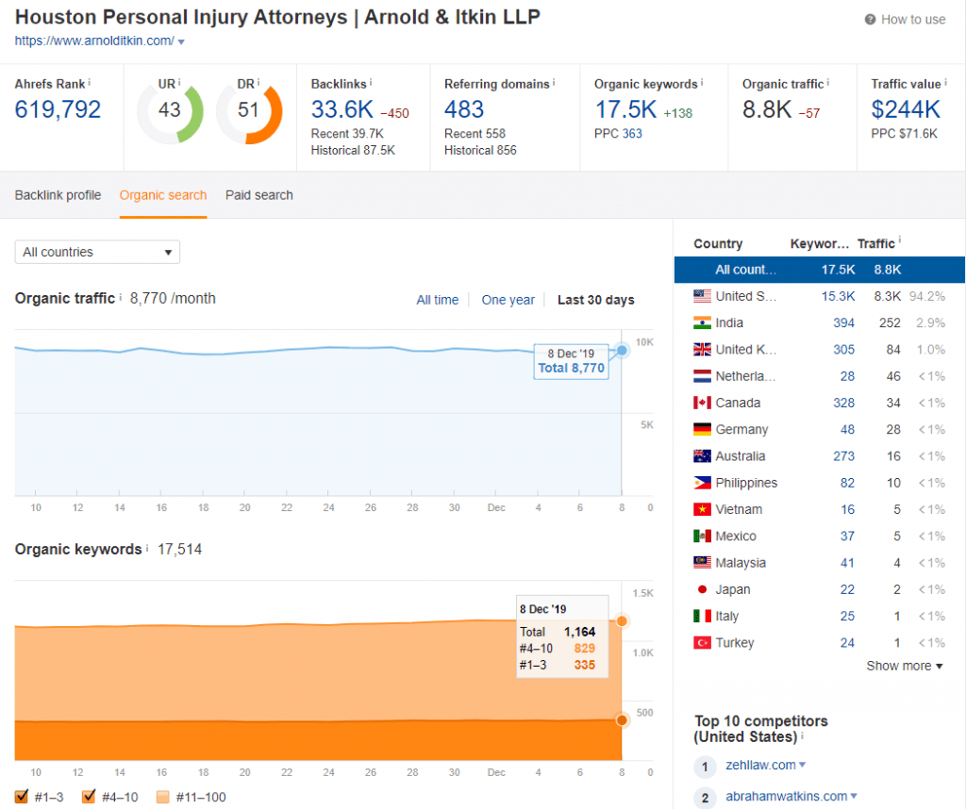Click the Ahrefs Rank 619,792 value

[x=58, y=109]
